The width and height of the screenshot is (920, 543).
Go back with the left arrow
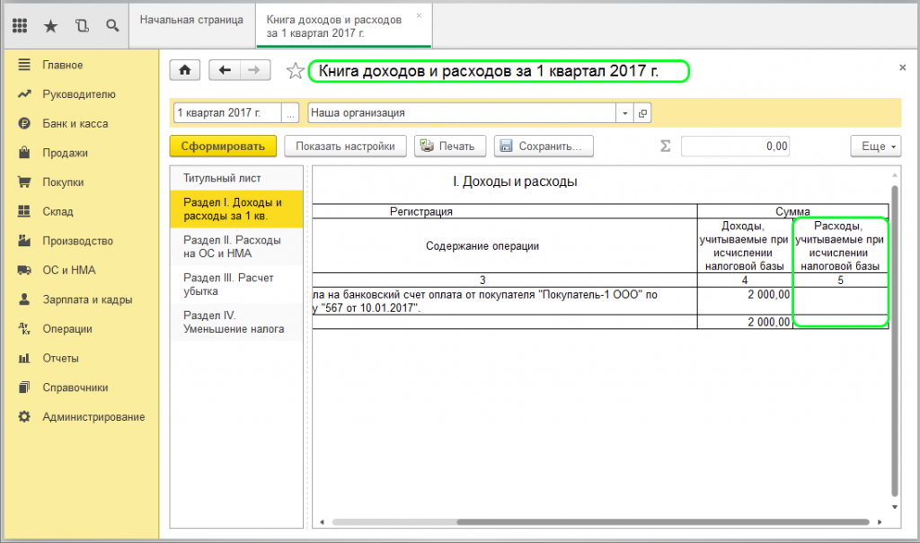click(225, 71)
